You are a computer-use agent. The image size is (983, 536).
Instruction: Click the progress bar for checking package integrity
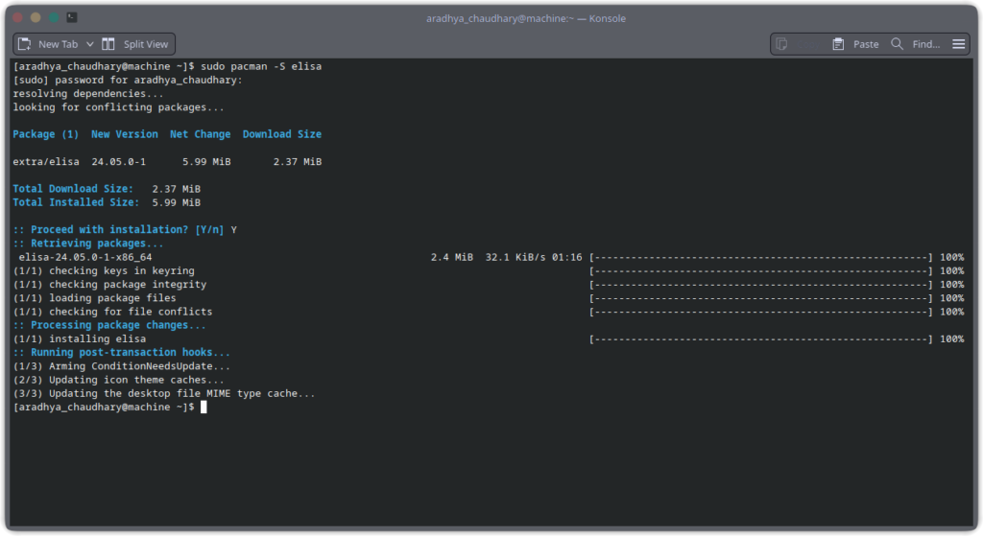point(761,285)
